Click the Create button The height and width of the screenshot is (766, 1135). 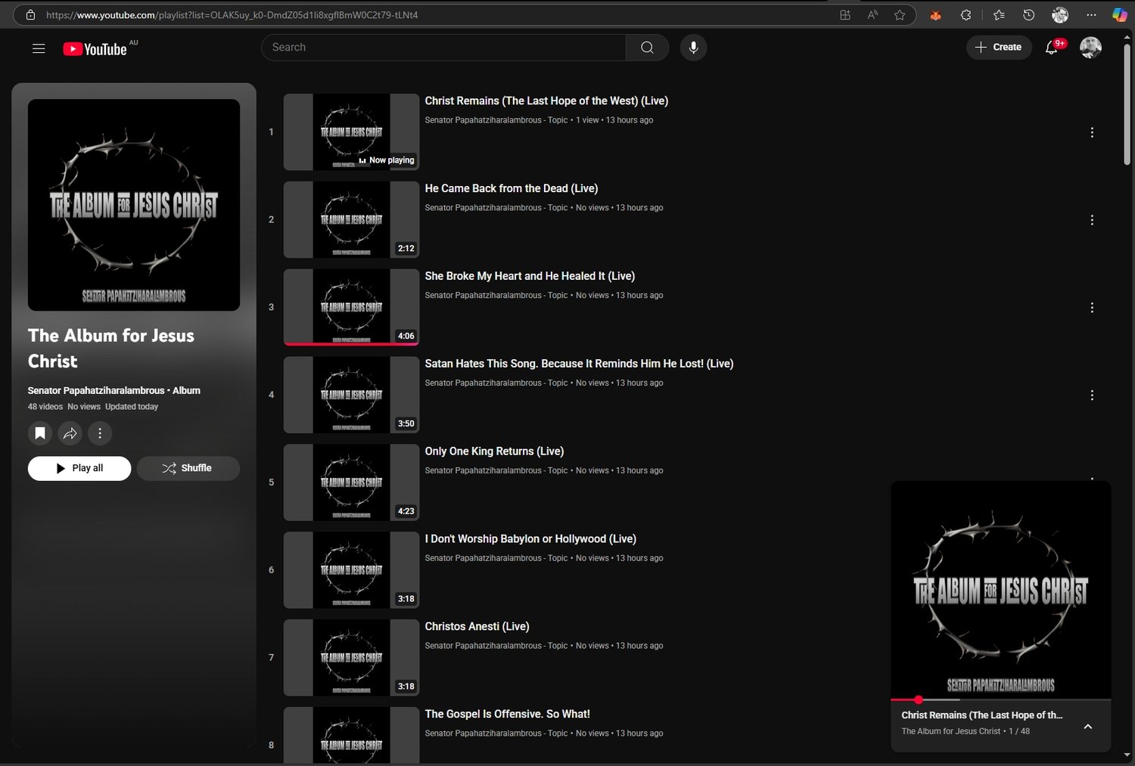click(999, 48)
